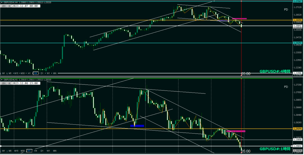Viewport: 304px width, 155px height.
Task: Click the 05:00 time label in lower chart
Action: click(246, 151)
